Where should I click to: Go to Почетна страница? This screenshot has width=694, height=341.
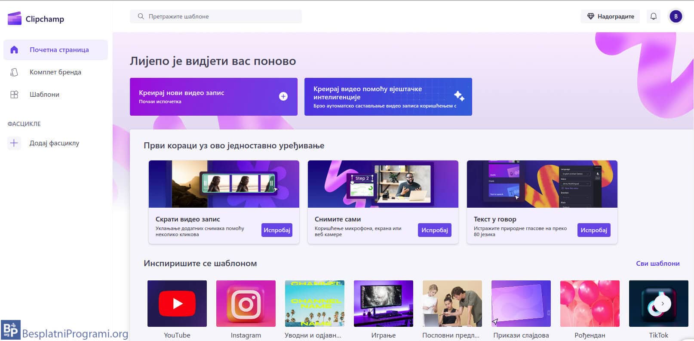click(x=55, y=50)
